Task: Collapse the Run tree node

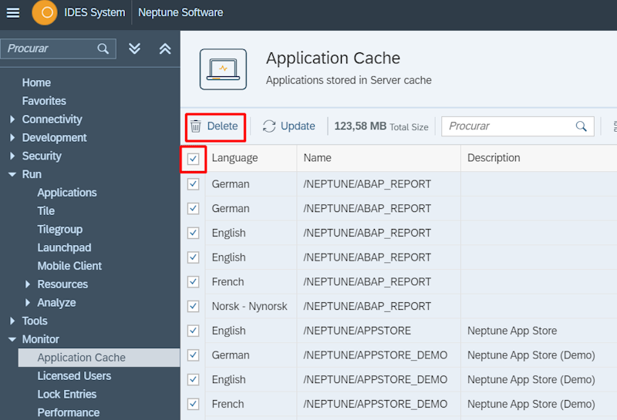Action: [x=12, y=175]
